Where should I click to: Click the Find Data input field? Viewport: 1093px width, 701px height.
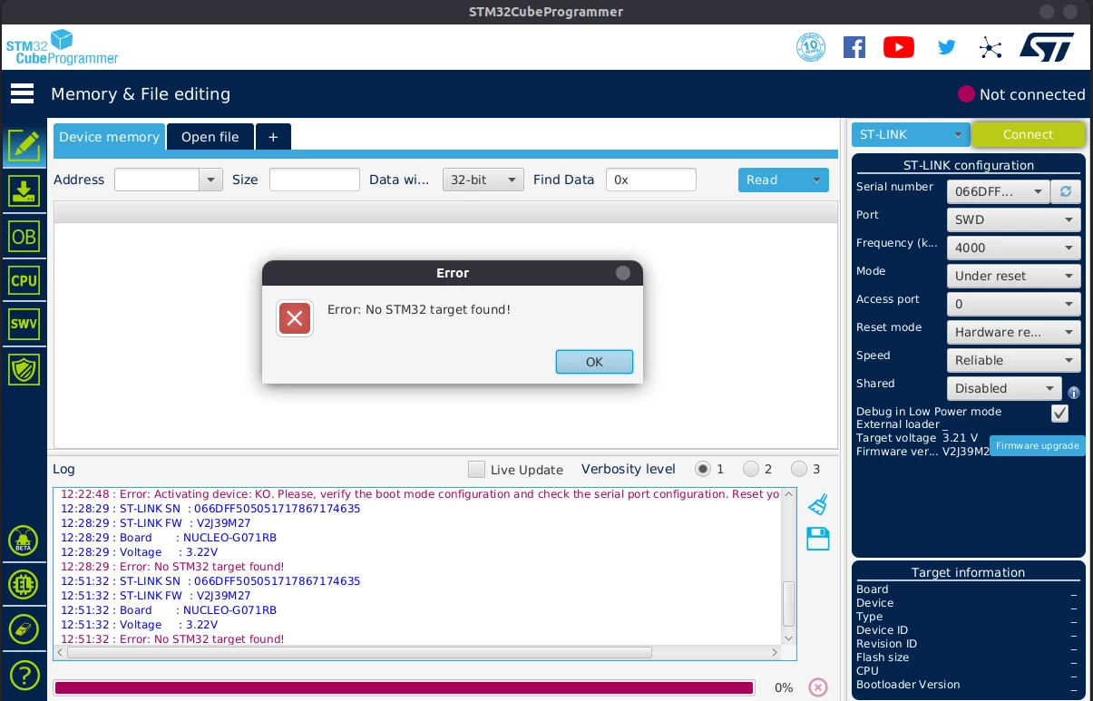pos(651,180)
